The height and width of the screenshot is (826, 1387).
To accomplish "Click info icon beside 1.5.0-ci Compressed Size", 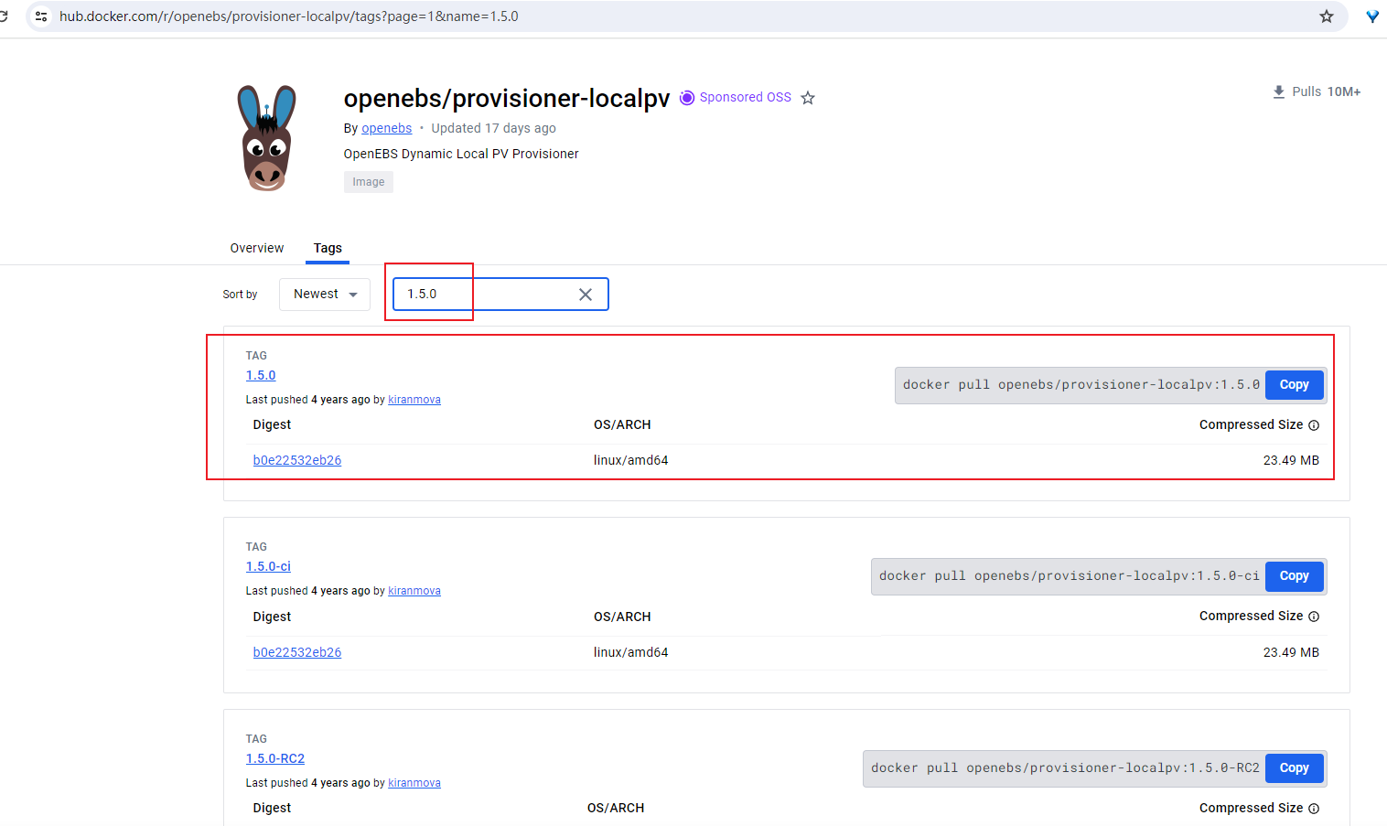I will coord(1314,617).
